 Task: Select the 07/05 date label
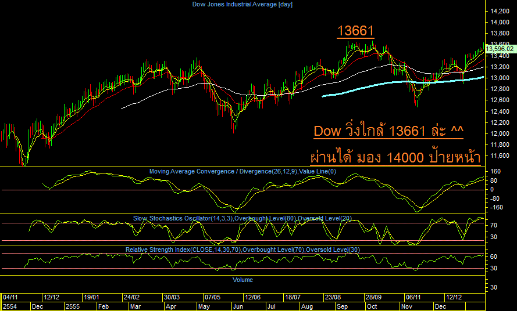(x=212, y=297)
